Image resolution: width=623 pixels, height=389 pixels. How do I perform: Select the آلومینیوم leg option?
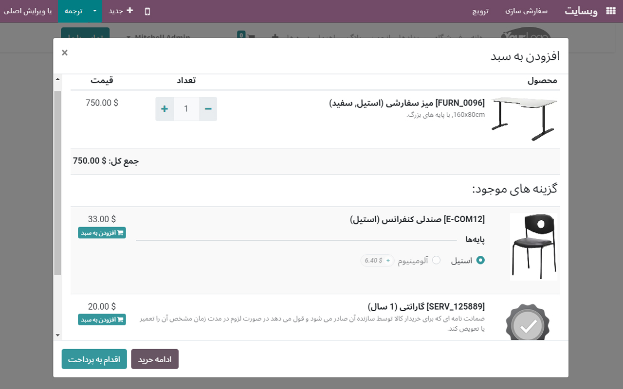(436, 260)
